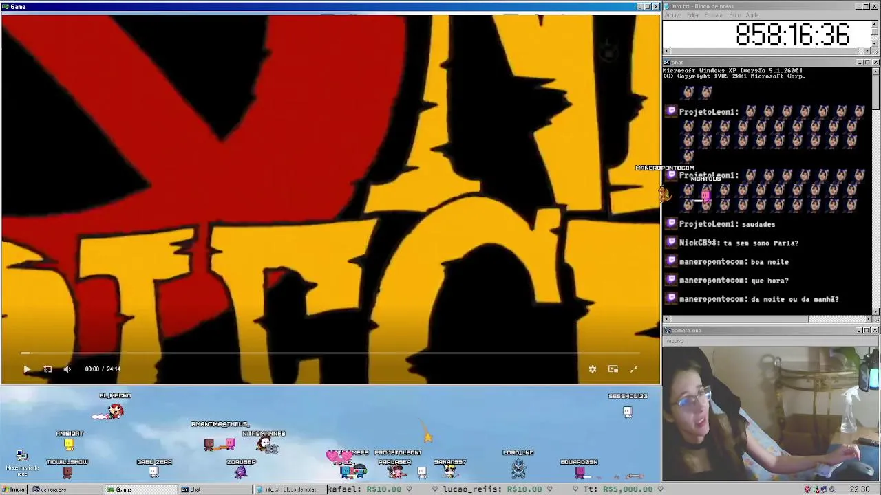Image resolution: width=881 pixels, height=495 pixels.
Task: Click chat window scrollbar down arrow
Action: coord(875,311)
